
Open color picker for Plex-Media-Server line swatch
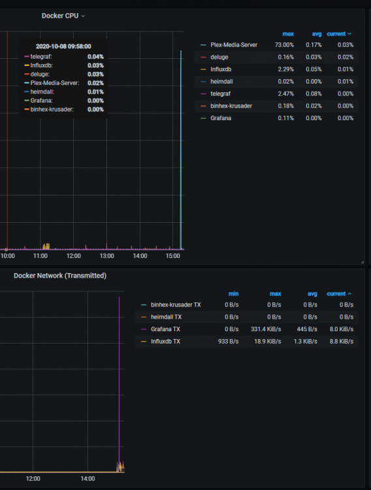pyautogui.click(x=203, y=45)
